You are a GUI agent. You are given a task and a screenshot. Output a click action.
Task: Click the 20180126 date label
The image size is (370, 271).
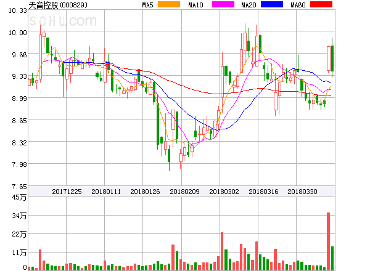click(145, 192)
